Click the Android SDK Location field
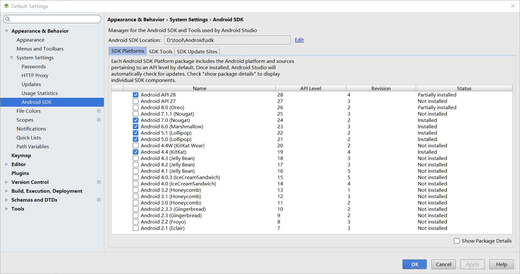 point(227,40)
